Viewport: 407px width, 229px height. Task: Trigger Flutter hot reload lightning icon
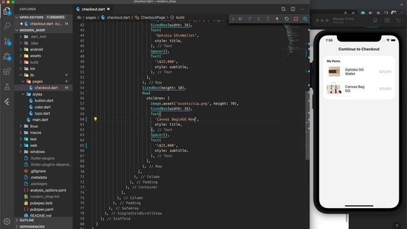click(x=277, y=18)
